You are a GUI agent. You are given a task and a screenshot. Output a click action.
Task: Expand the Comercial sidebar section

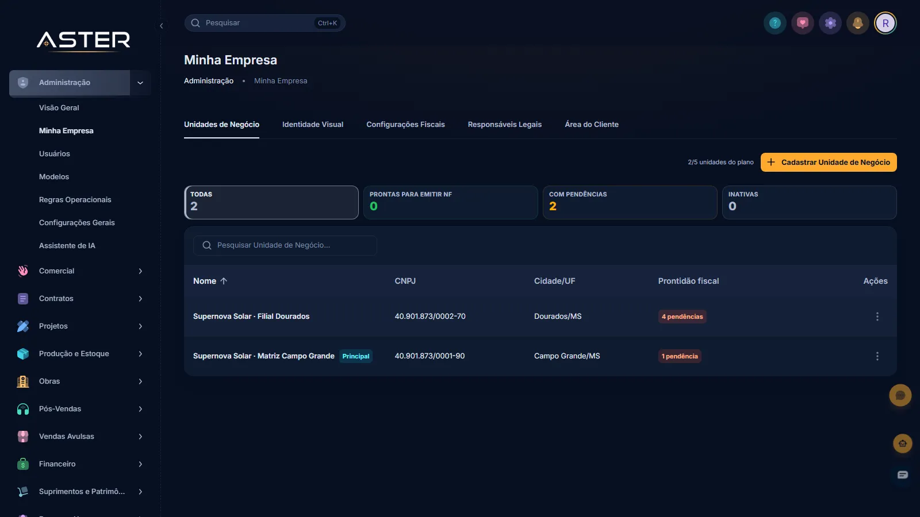click(80, 271)
